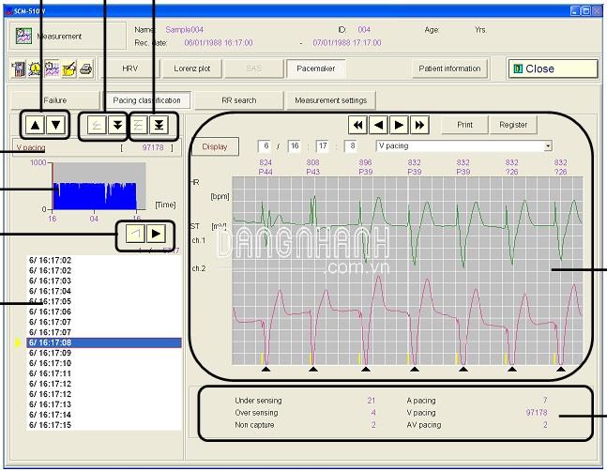Open the RR search sub-tab

pos(239,100)
